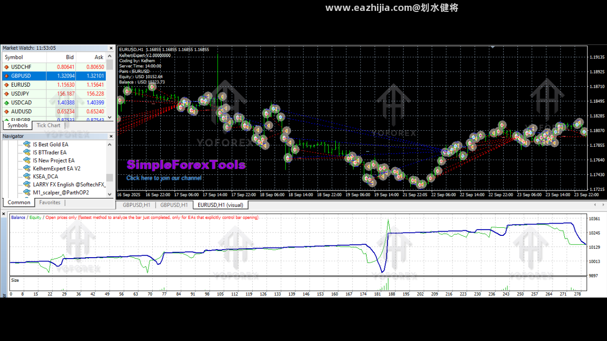This screenshot has height=341, width=607.
Task: Click Navigator scrollbar up arrow
Action: [110, 144]
